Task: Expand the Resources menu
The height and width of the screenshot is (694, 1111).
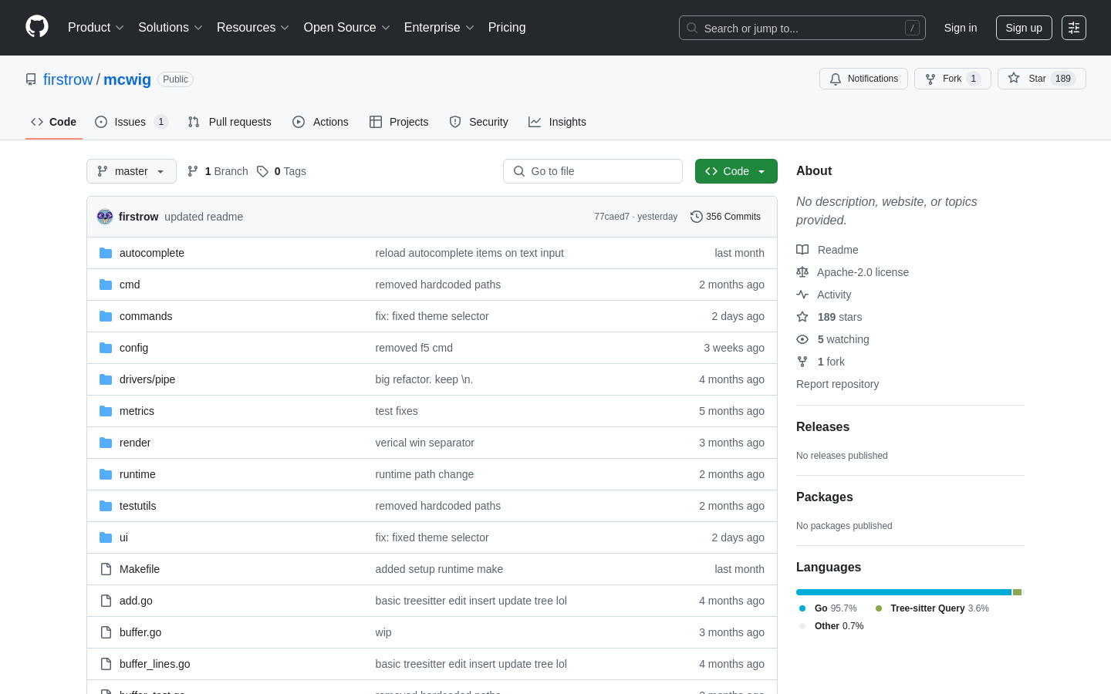Action: (x=253, y=27)
